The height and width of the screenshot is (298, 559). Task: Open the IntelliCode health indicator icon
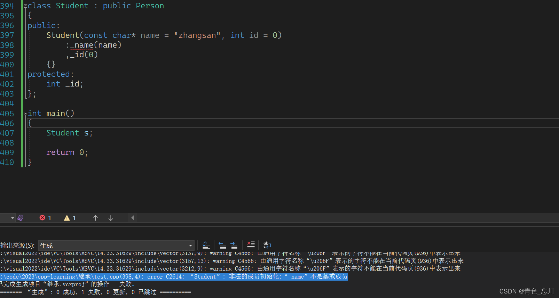pyautogui.click(x=20, y=218)
